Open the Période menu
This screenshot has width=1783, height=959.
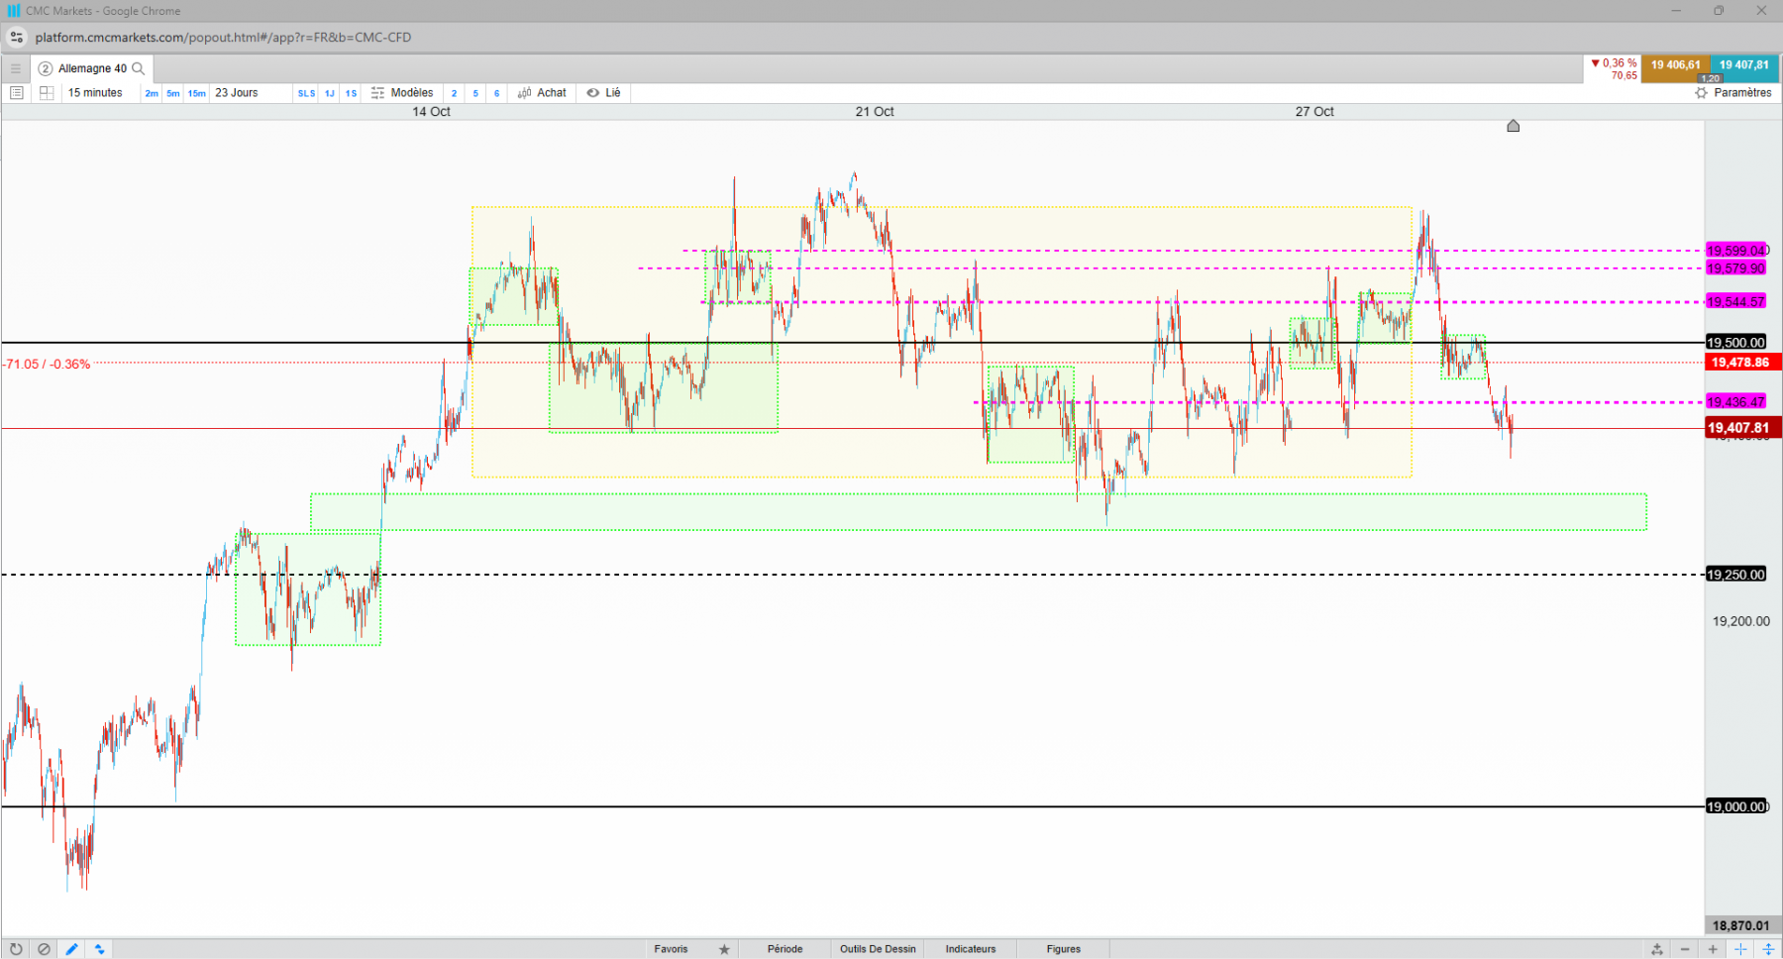[785, 949]
